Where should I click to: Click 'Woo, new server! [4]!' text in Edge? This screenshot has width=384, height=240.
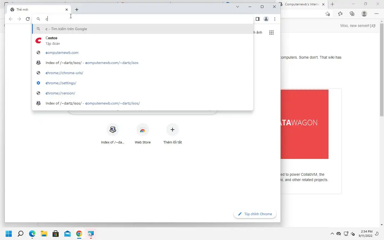coord(358,26)
